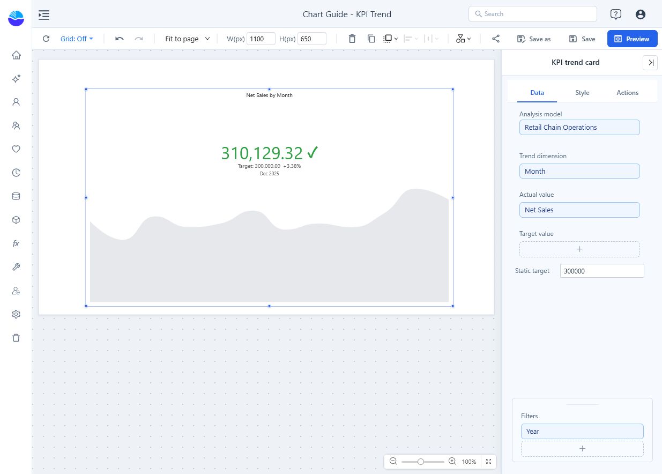
Task: Open the help icon
Action: (x=616, y=14)
